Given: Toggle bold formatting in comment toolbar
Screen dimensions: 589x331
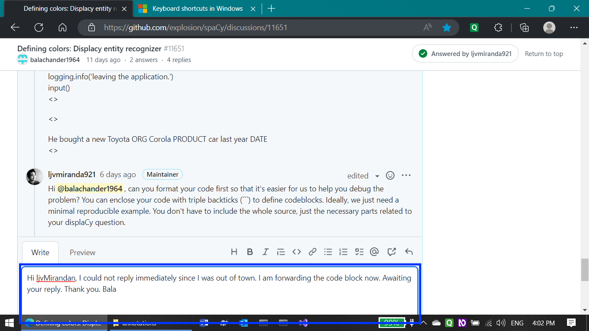Looking at the screenshot, I should [250, 252].
